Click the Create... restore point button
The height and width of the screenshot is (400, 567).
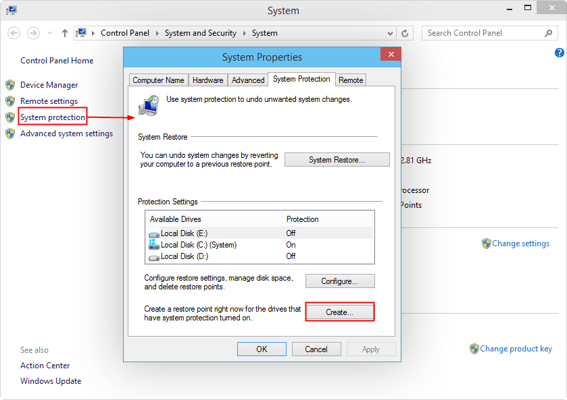(x=340, y=312)
